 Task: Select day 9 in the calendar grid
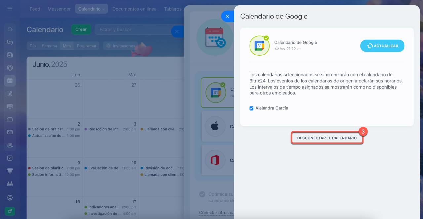click(79, 163)
